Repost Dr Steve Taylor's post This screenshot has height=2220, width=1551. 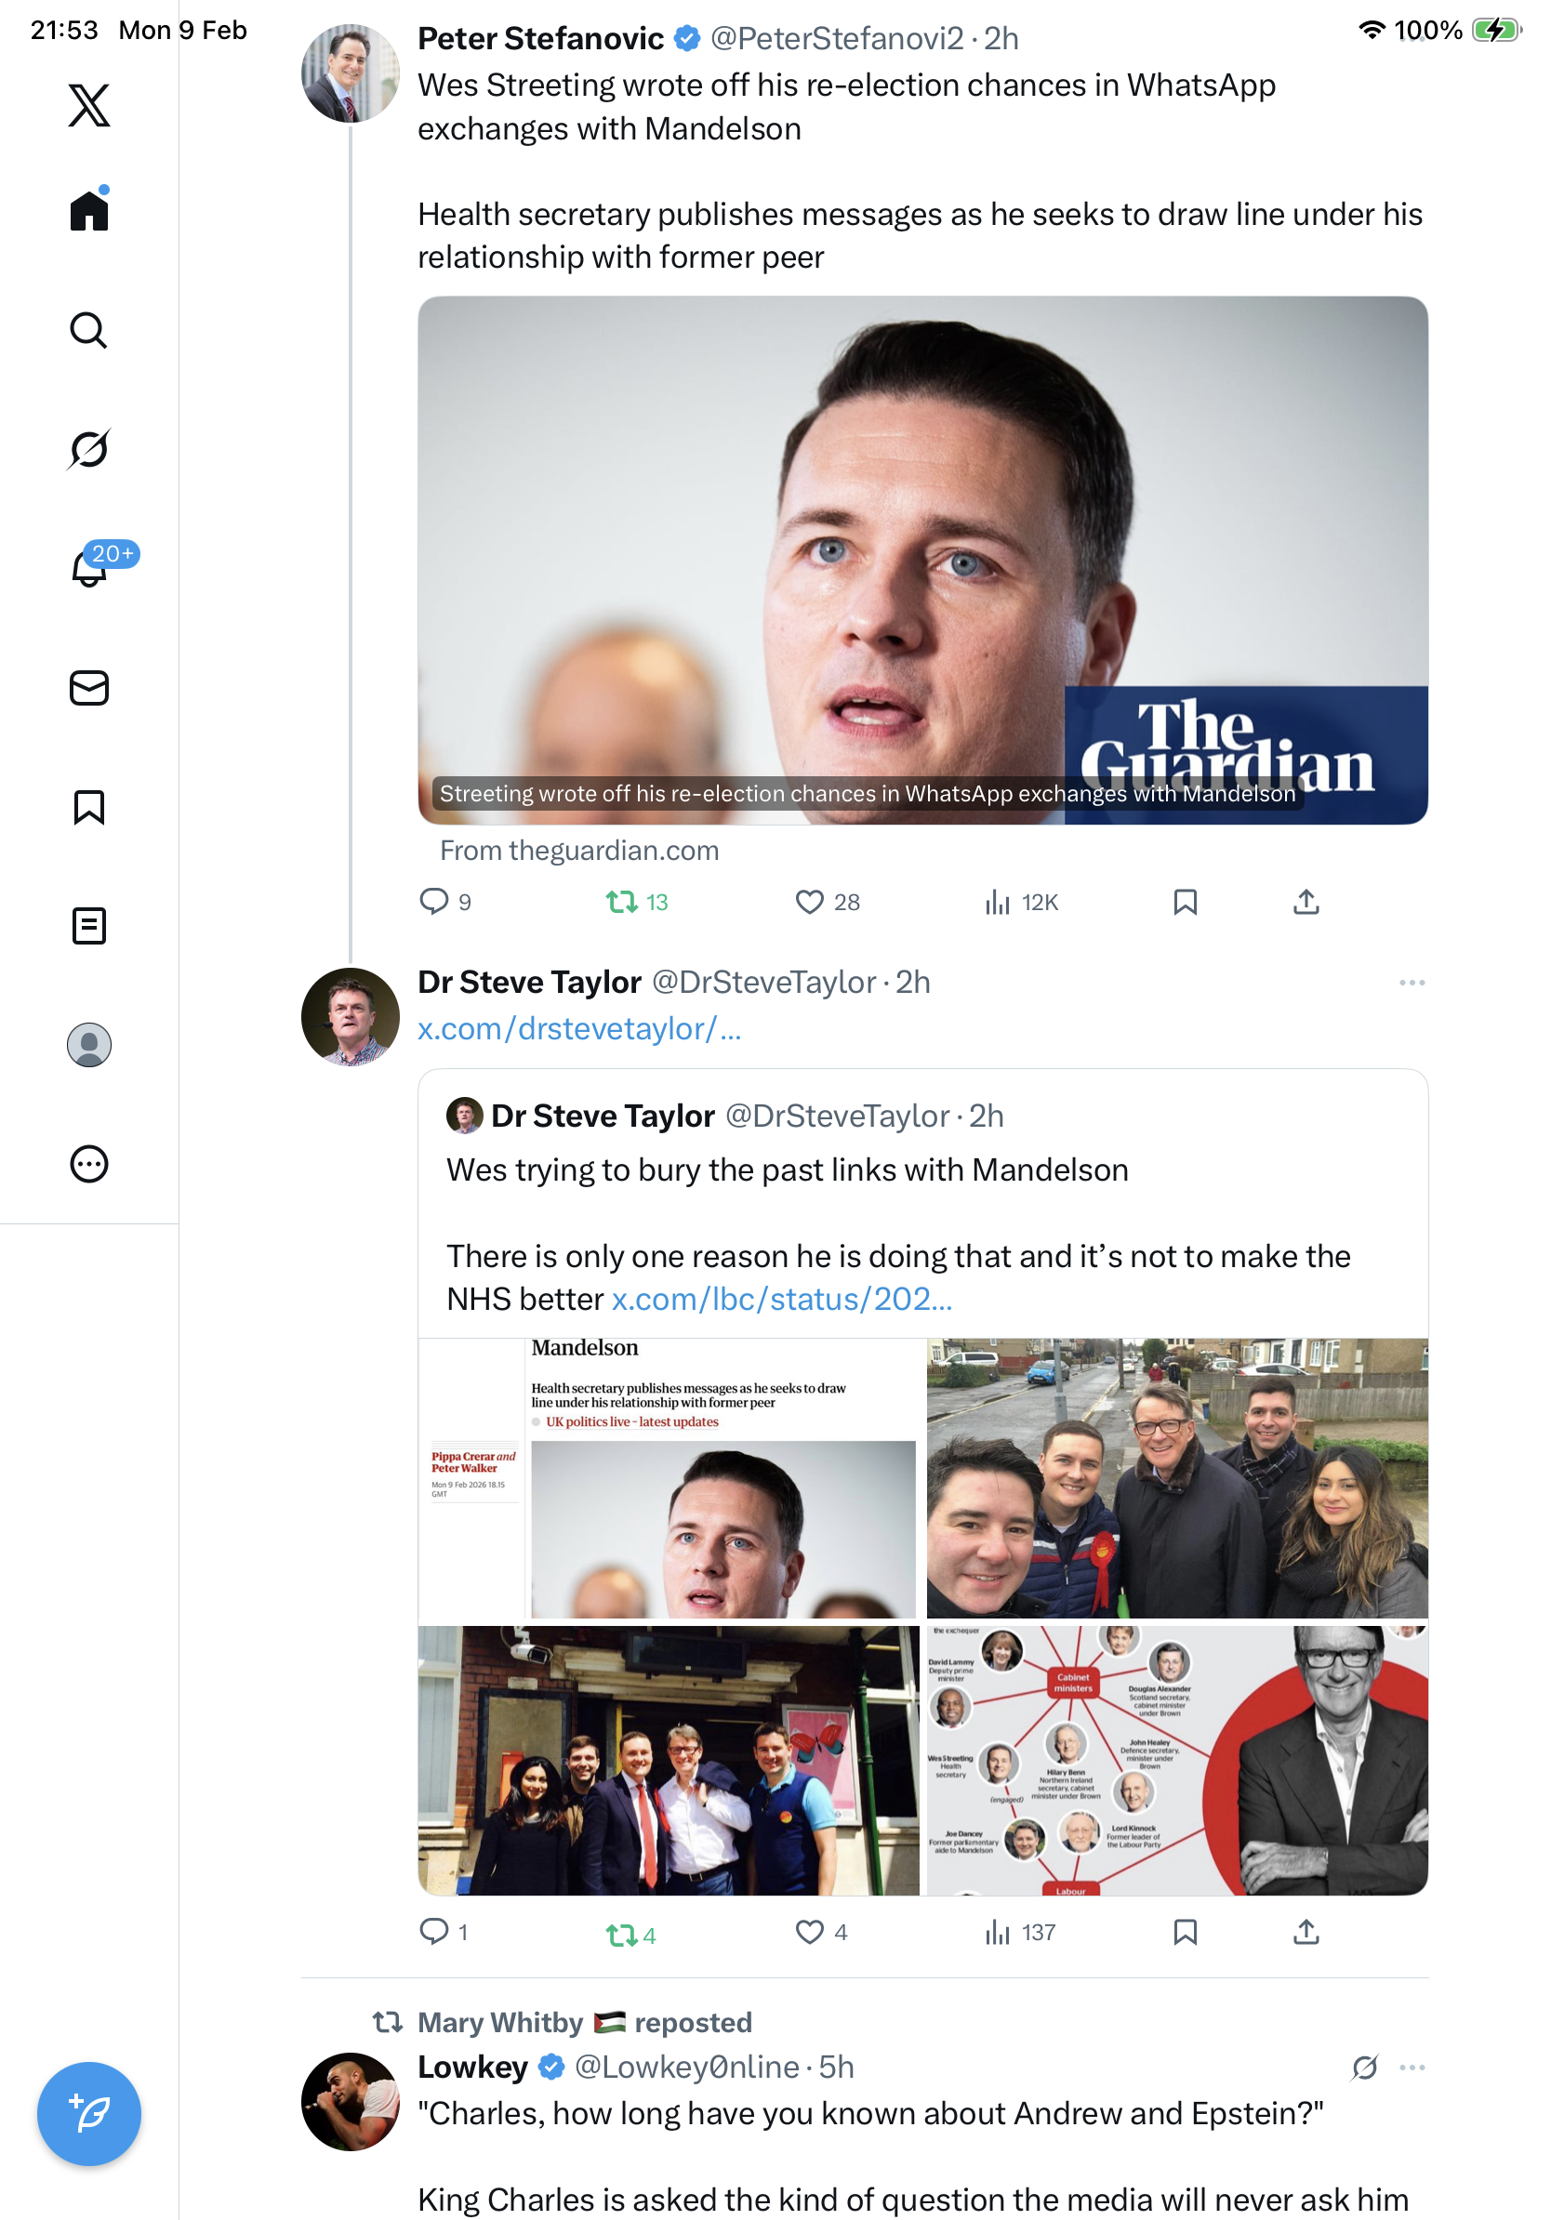click(621, 1934)
